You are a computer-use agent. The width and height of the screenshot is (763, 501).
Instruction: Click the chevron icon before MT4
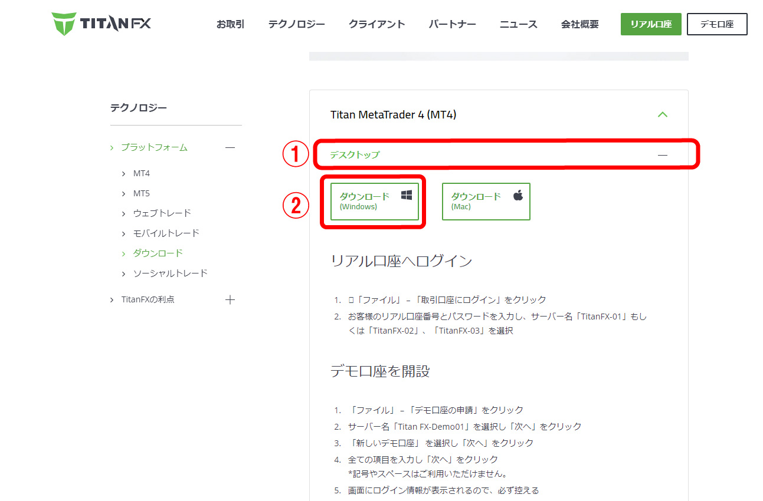[x=124, y=173]
